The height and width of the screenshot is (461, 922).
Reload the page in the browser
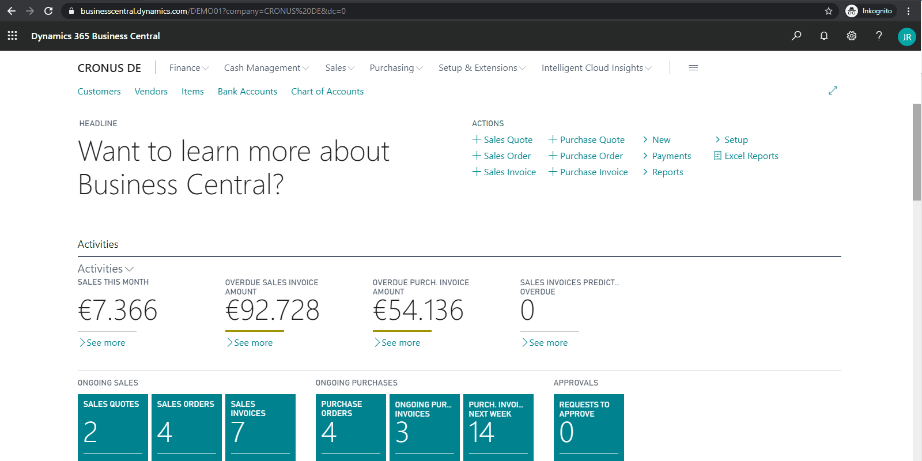[x=48, y=11]
